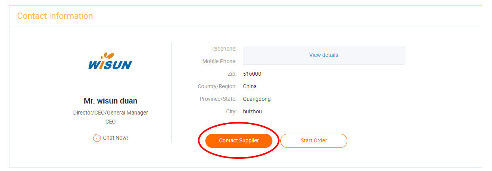This screenshot has width=492, height=171.
Task: Click the province value Guangdong
Action: (257, 99)
